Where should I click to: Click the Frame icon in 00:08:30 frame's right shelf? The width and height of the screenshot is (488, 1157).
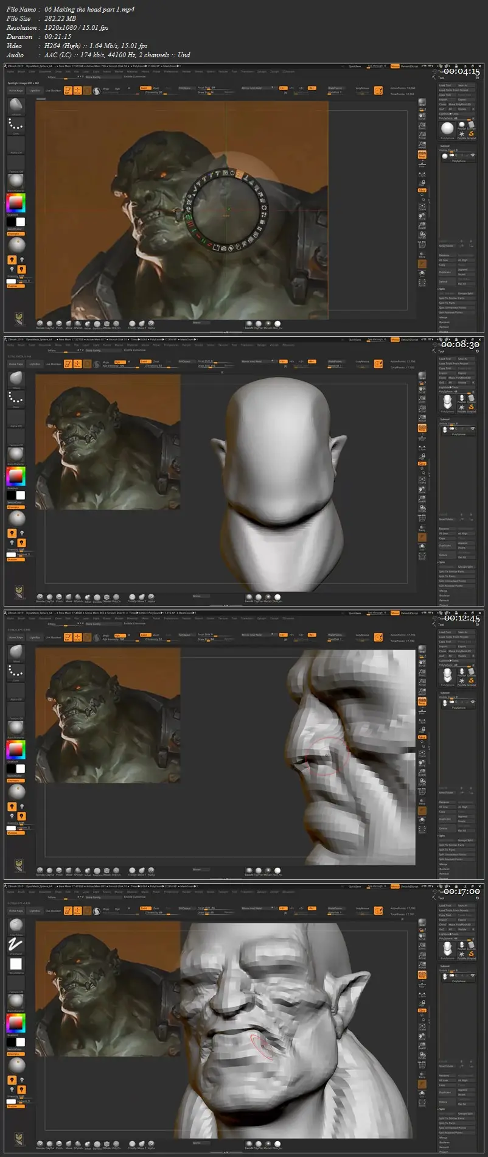(422, 480)
